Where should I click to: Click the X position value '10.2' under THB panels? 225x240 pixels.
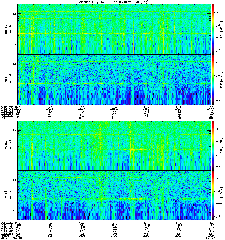click(x=17, y=107)
